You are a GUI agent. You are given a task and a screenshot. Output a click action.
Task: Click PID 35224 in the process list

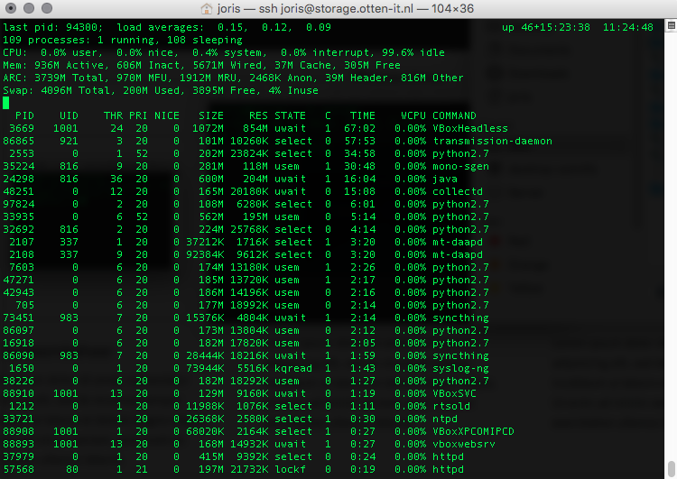tap(19, 166)
